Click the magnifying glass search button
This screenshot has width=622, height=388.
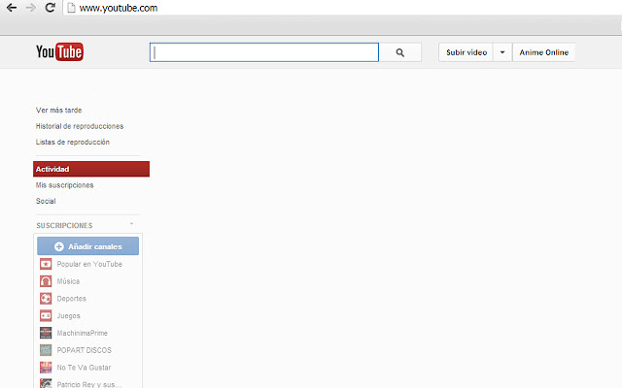(399, 52)
